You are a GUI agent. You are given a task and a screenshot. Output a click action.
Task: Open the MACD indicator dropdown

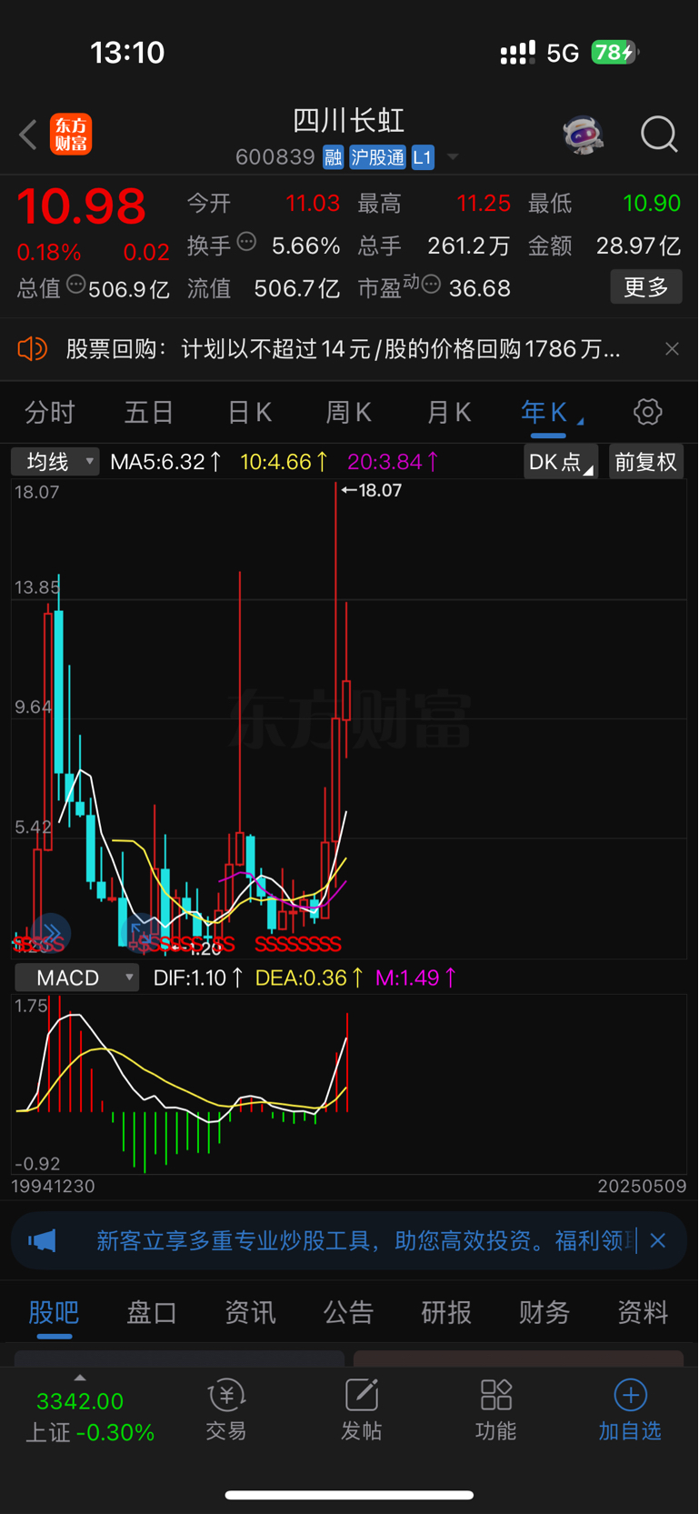pos(76,978)
